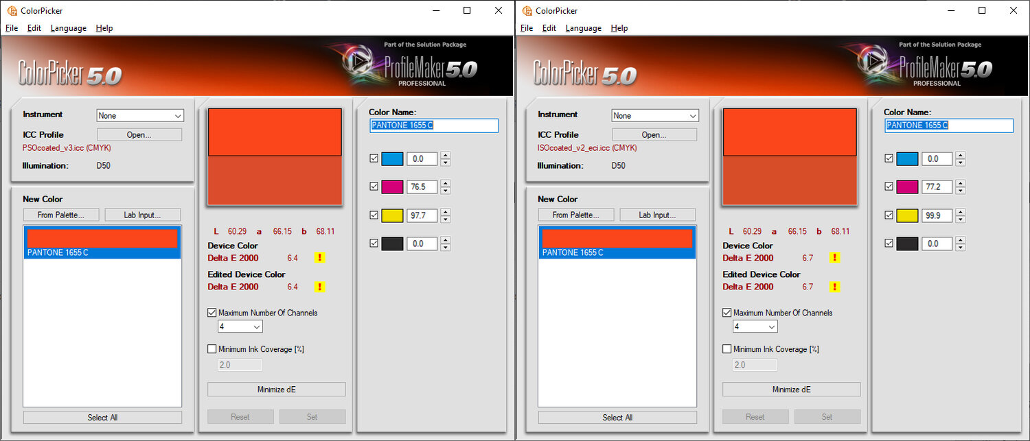Click Device Color warning icon, right window
The height and width of the screenshot is (441, 1030).
[835, 258]
